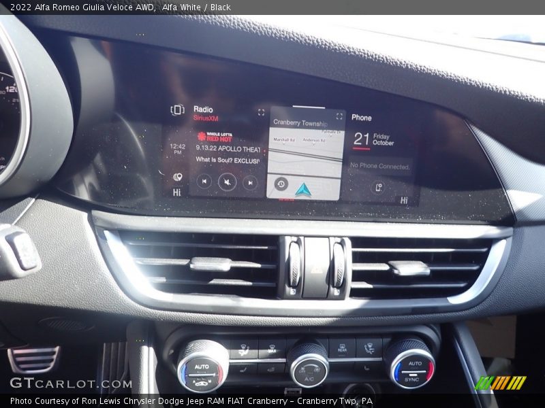Viewport: 545px width, 408px height.
Task: Skip to the next radio track
Action: [250, 182]
